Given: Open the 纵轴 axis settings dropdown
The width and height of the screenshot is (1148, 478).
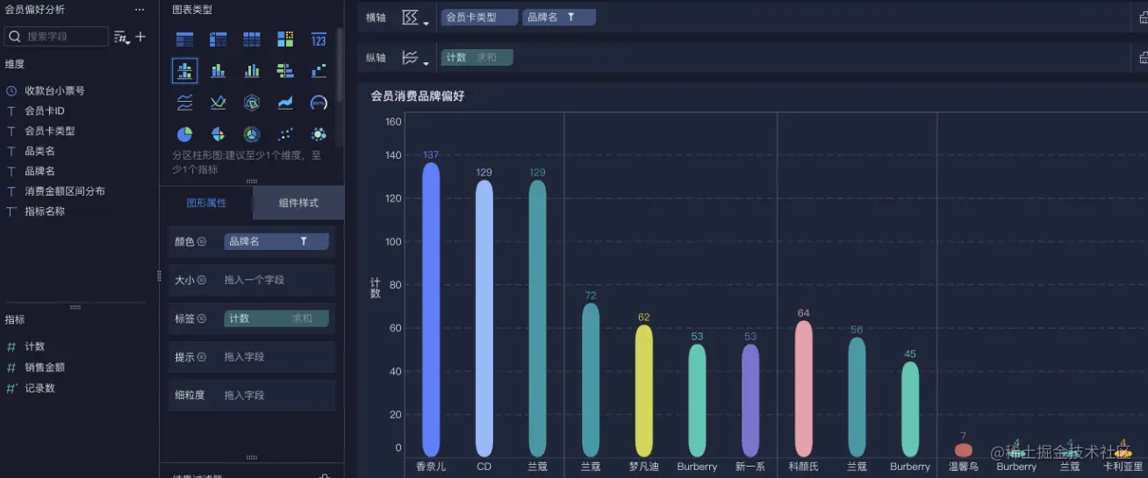Looking at the screenshot, I should tap(415, 58).
